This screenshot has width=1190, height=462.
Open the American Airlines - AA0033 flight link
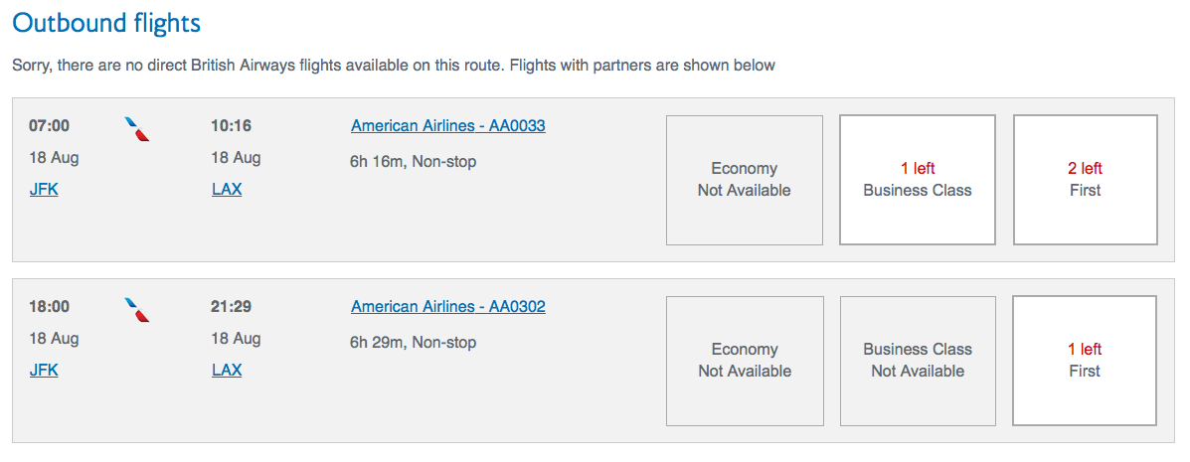tap(447, 126)
